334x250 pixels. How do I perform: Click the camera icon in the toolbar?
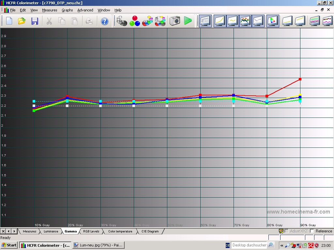175,21
